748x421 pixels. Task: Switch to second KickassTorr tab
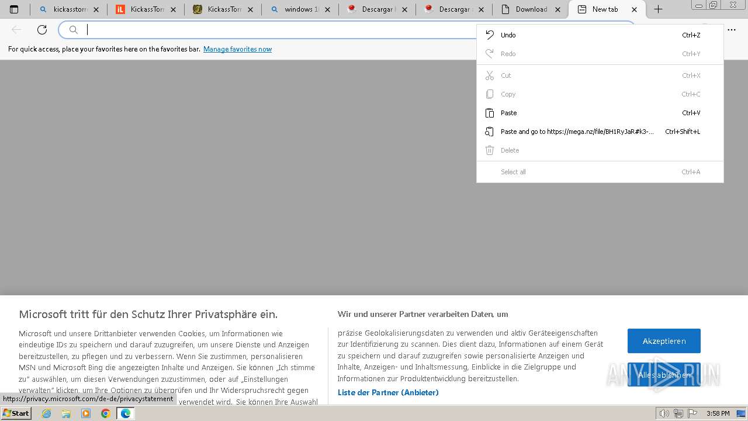146,9
